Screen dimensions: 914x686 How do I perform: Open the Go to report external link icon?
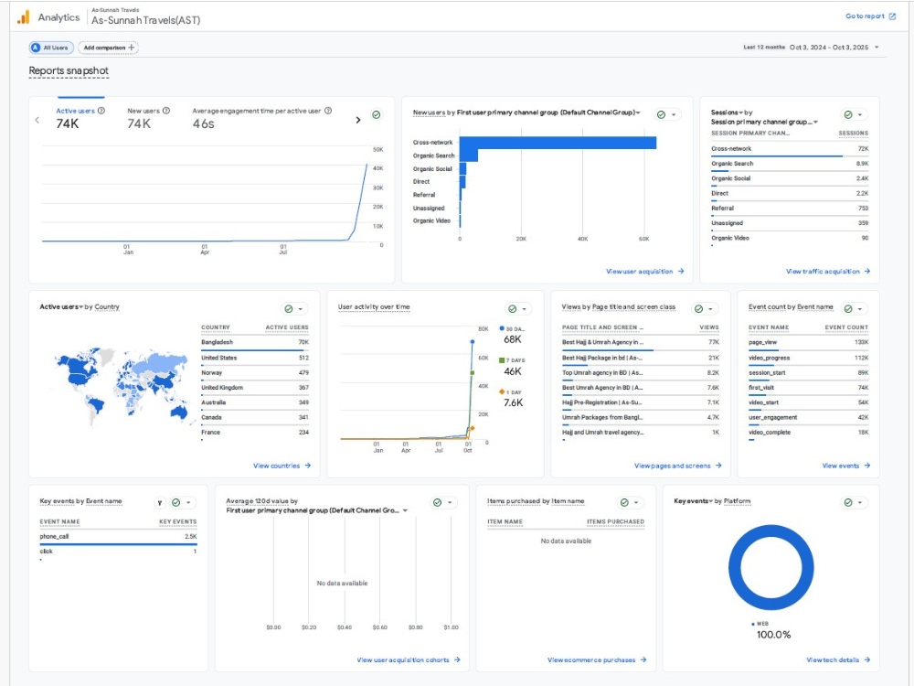click(892, 16)
